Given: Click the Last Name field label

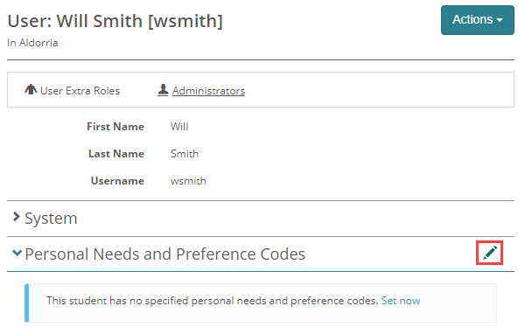Looking at the screenshot, I should [116, 154].
